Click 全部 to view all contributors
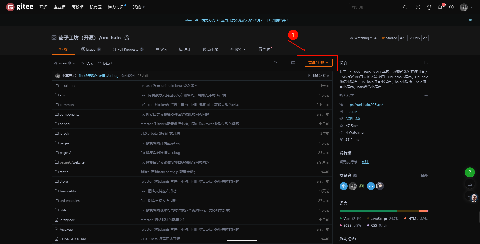The width and height of the screenshot is (480, 244). [x=424, y=175]
